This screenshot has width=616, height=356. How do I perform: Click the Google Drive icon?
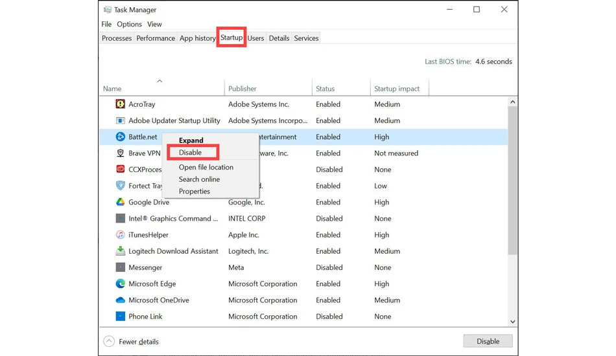tap(120, 202)
